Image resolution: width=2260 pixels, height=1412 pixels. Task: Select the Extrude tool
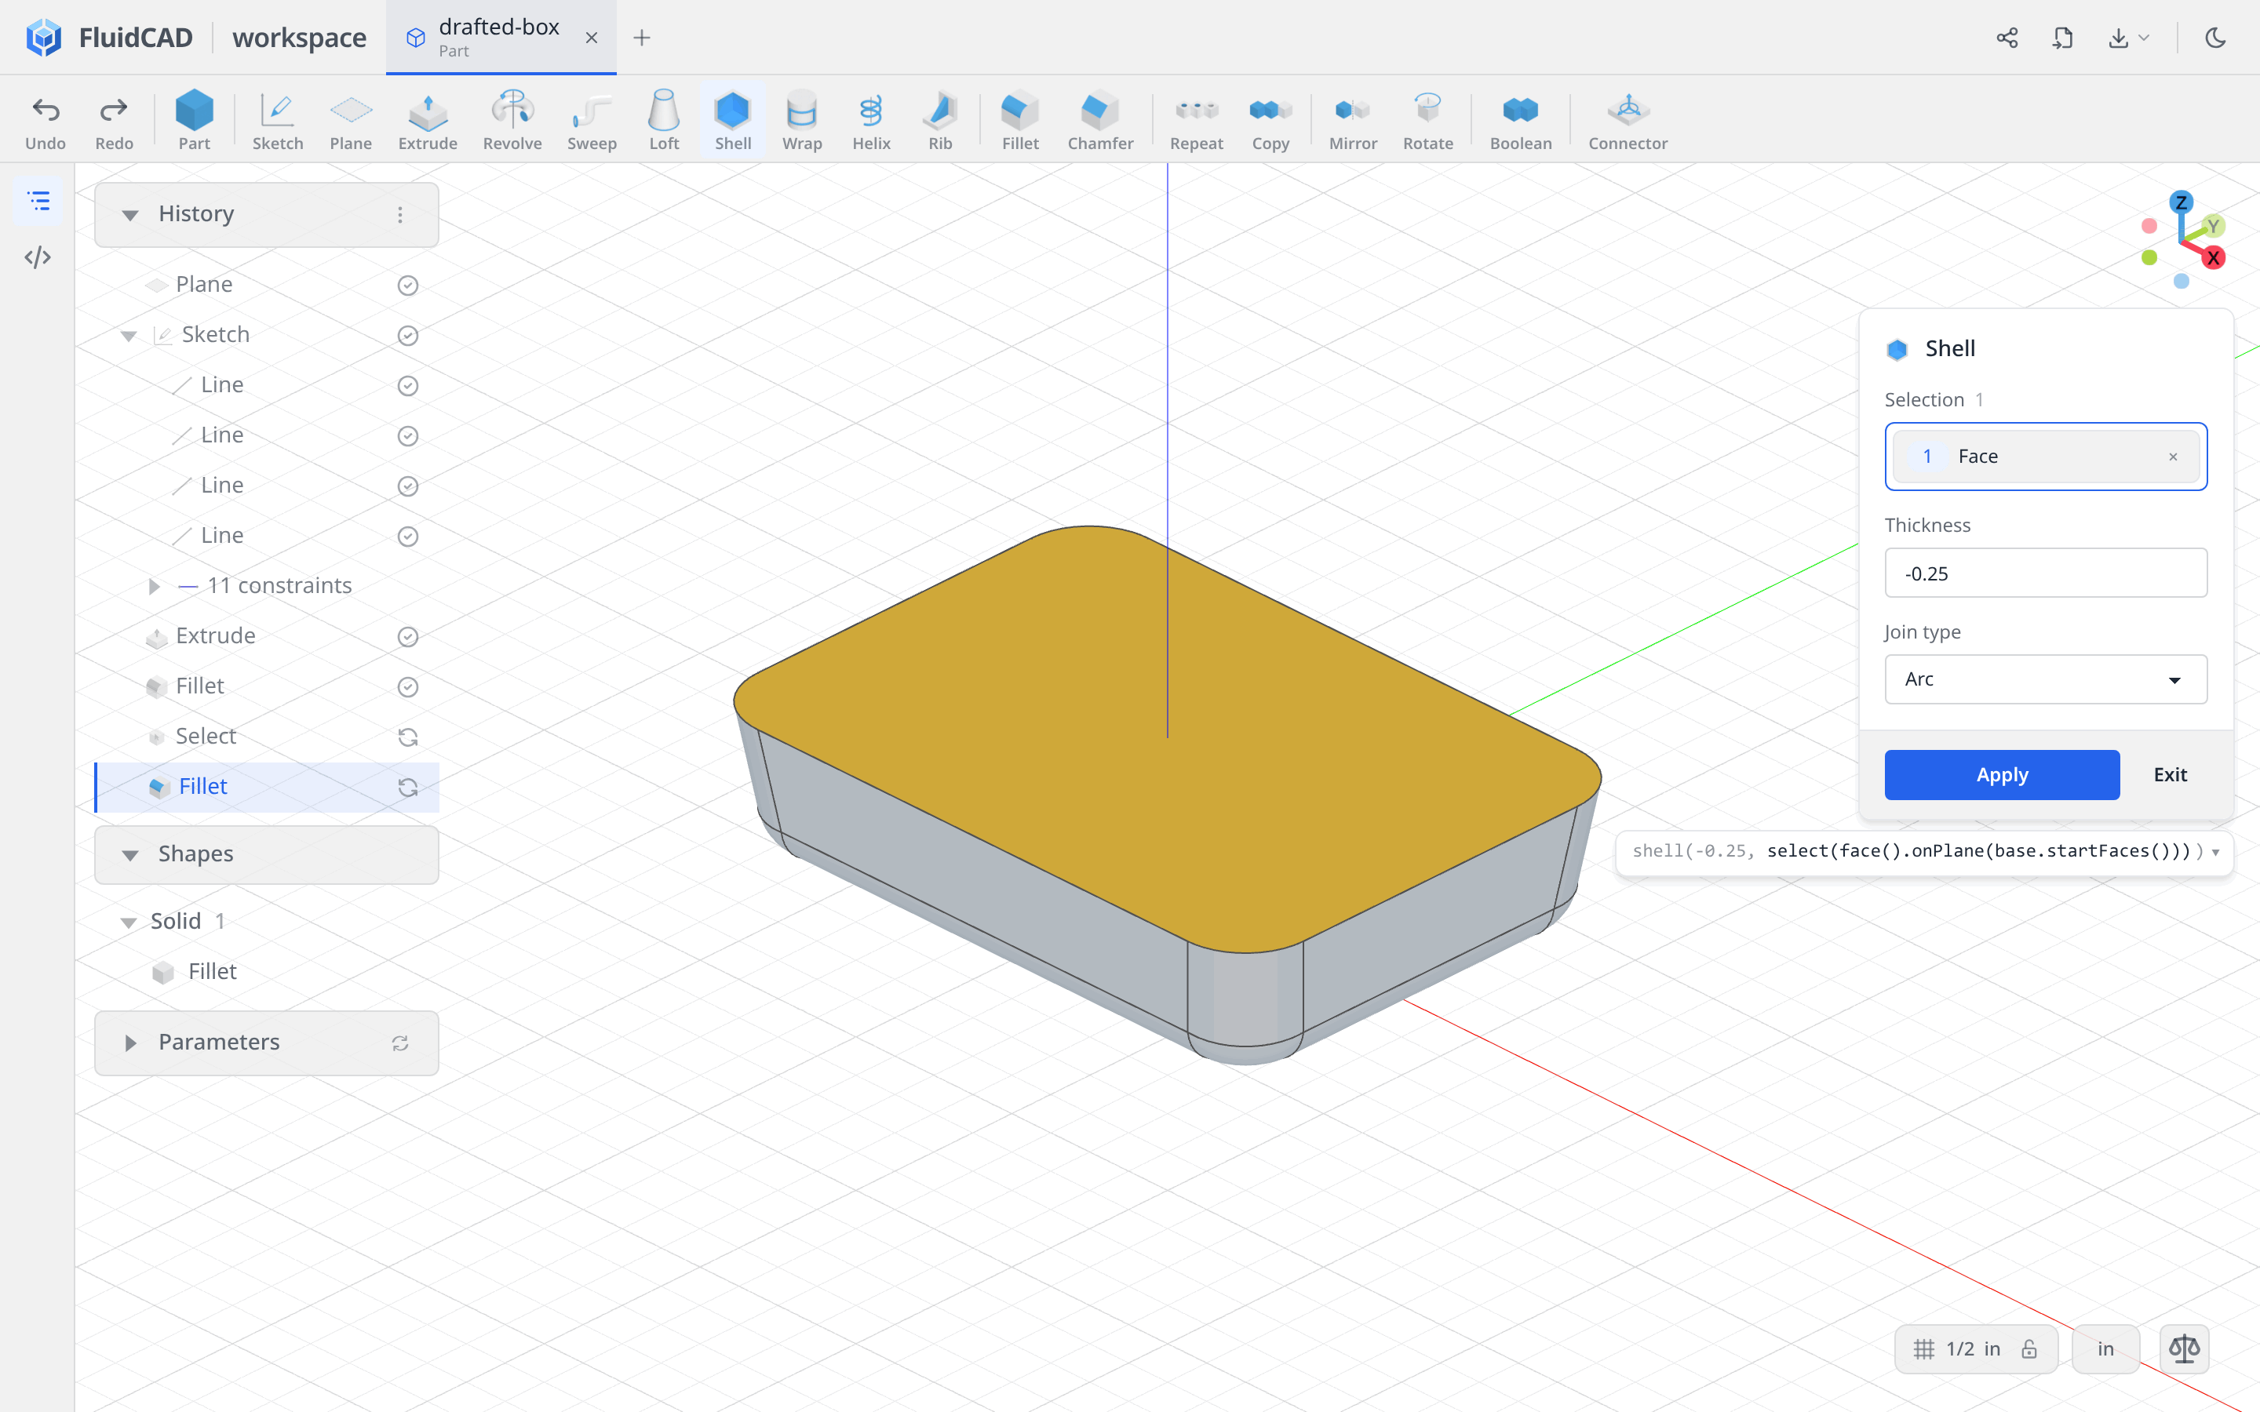[x=427, y=121]
